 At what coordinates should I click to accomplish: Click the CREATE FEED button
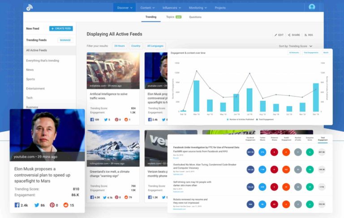61,29
